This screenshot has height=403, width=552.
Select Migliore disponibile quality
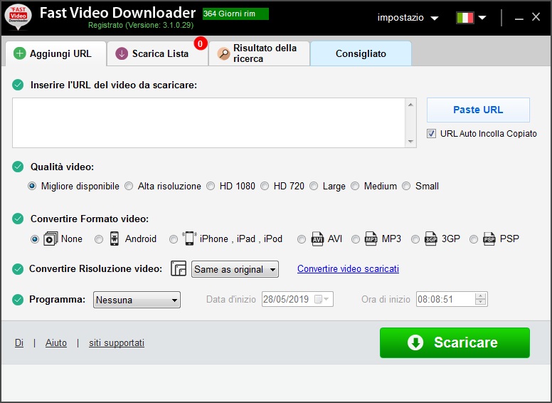coord(32,186)
